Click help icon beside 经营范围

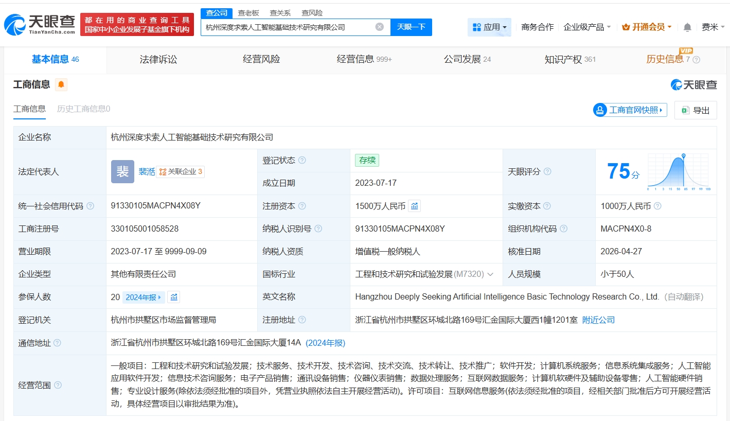[58, 385]
